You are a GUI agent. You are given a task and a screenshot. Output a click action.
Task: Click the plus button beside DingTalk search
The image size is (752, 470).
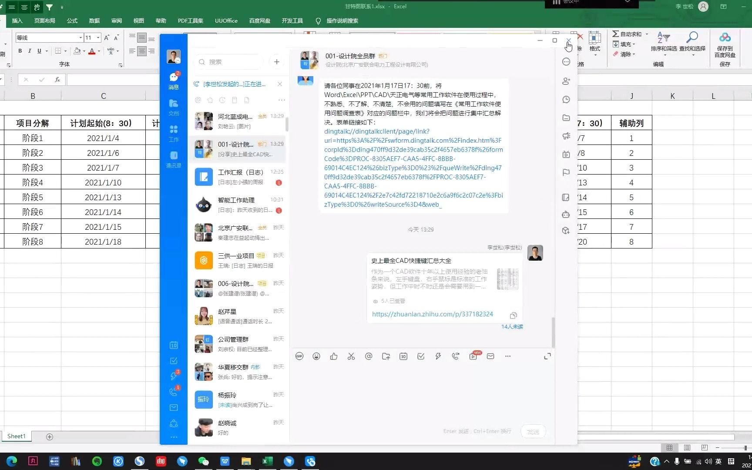point(277,62)
